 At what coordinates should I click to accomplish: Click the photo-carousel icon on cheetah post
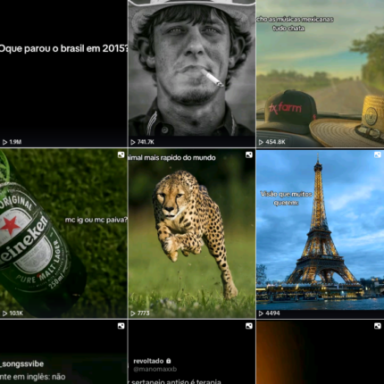pyautogui.click(x=249, y=154)
